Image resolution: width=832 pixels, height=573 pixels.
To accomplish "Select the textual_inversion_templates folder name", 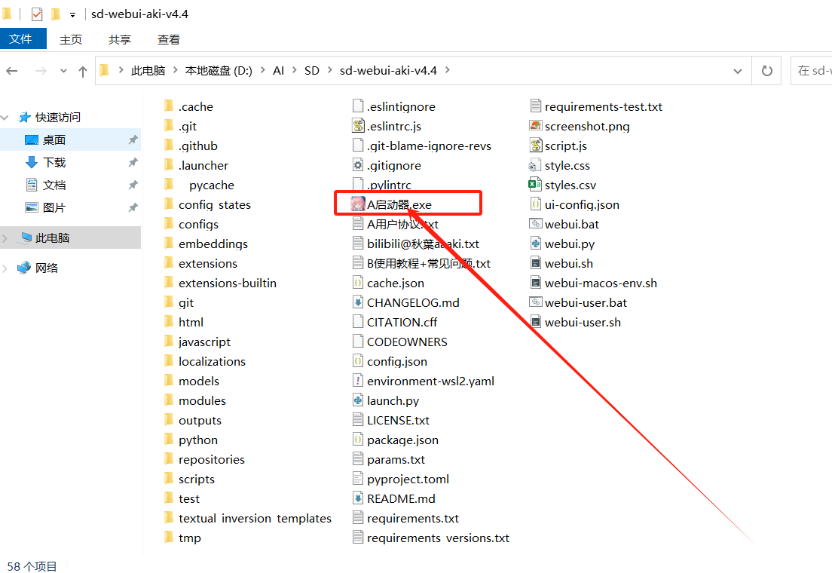I will [255, 518].
